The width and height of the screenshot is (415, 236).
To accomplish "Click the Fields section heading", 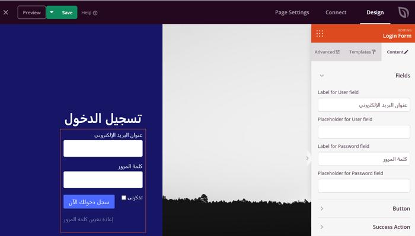I will 403,76.
